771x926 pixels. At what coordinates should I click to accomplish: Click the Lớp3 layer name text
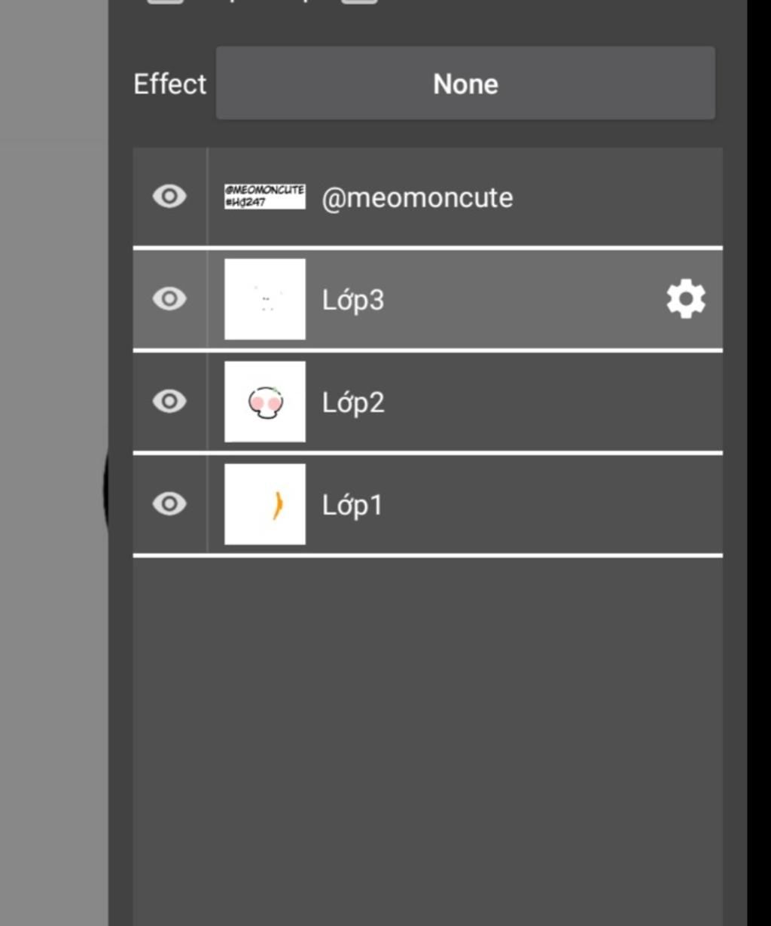(353, 300)
